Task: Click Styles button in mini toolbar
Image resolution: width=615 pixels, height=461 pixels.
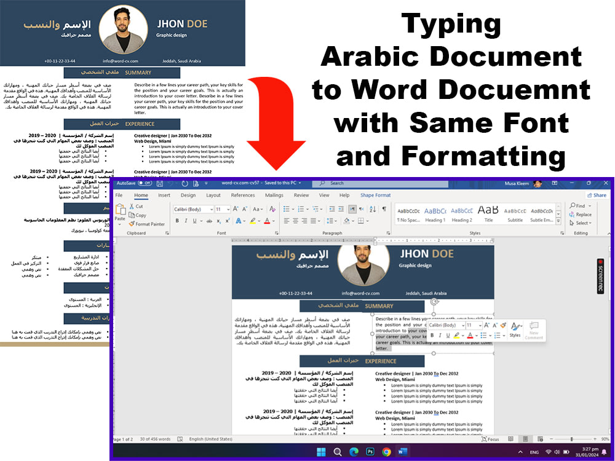Action: coord(515,330)
